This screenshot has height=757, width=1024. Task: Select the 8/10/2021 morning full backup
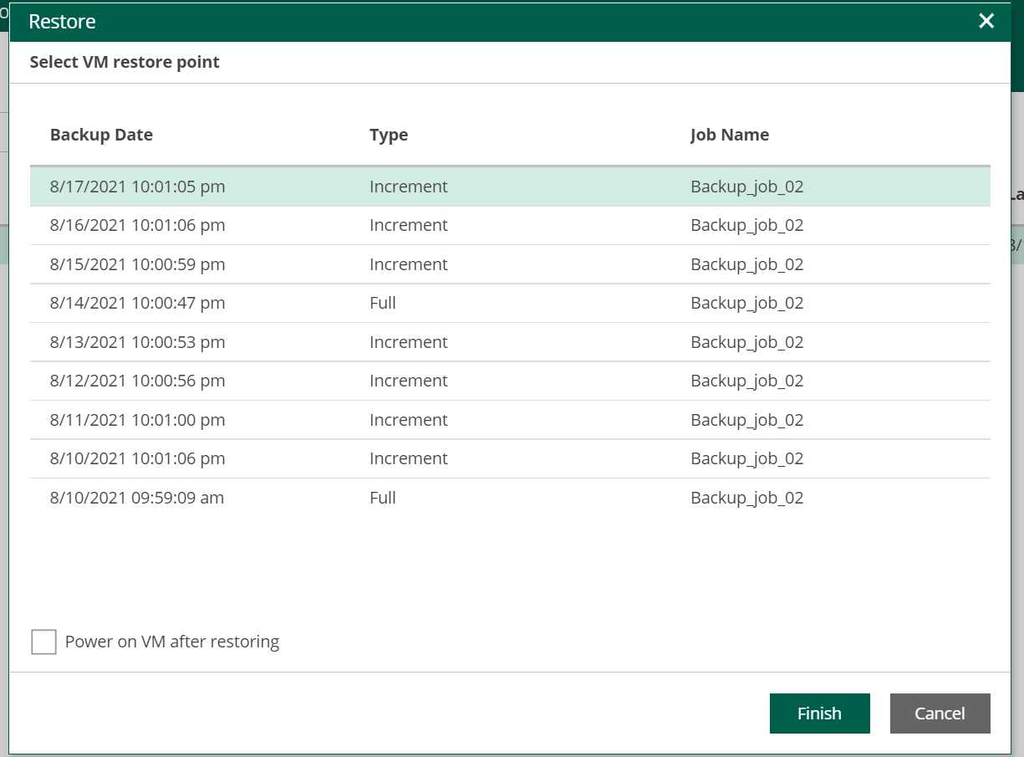pos(334,497)
